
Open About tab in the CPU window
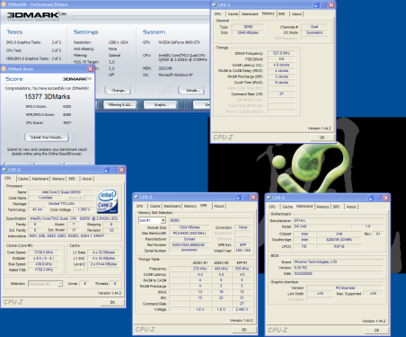87,179
